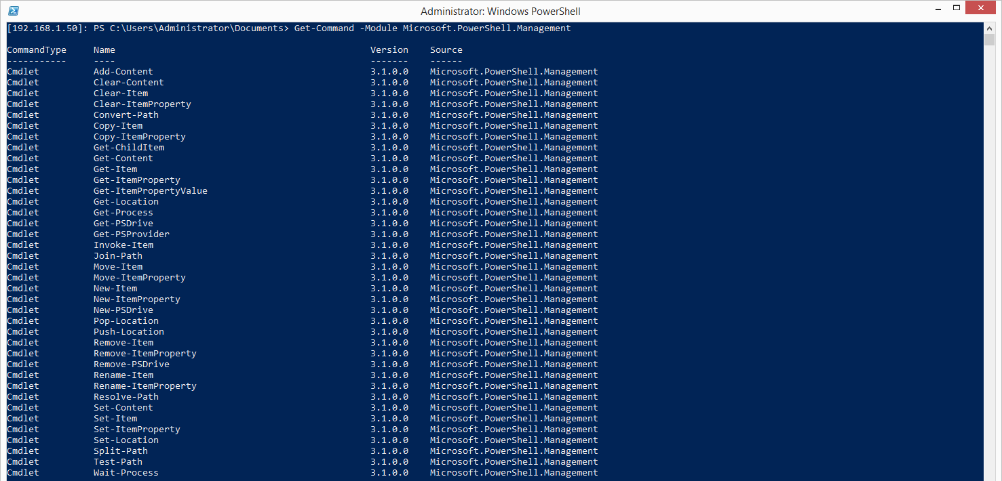This screenshot has width=1002, height=481.
Task: Click the 'Get-ChildItem' cmdlet name
Action: click(x=129, y=148)
